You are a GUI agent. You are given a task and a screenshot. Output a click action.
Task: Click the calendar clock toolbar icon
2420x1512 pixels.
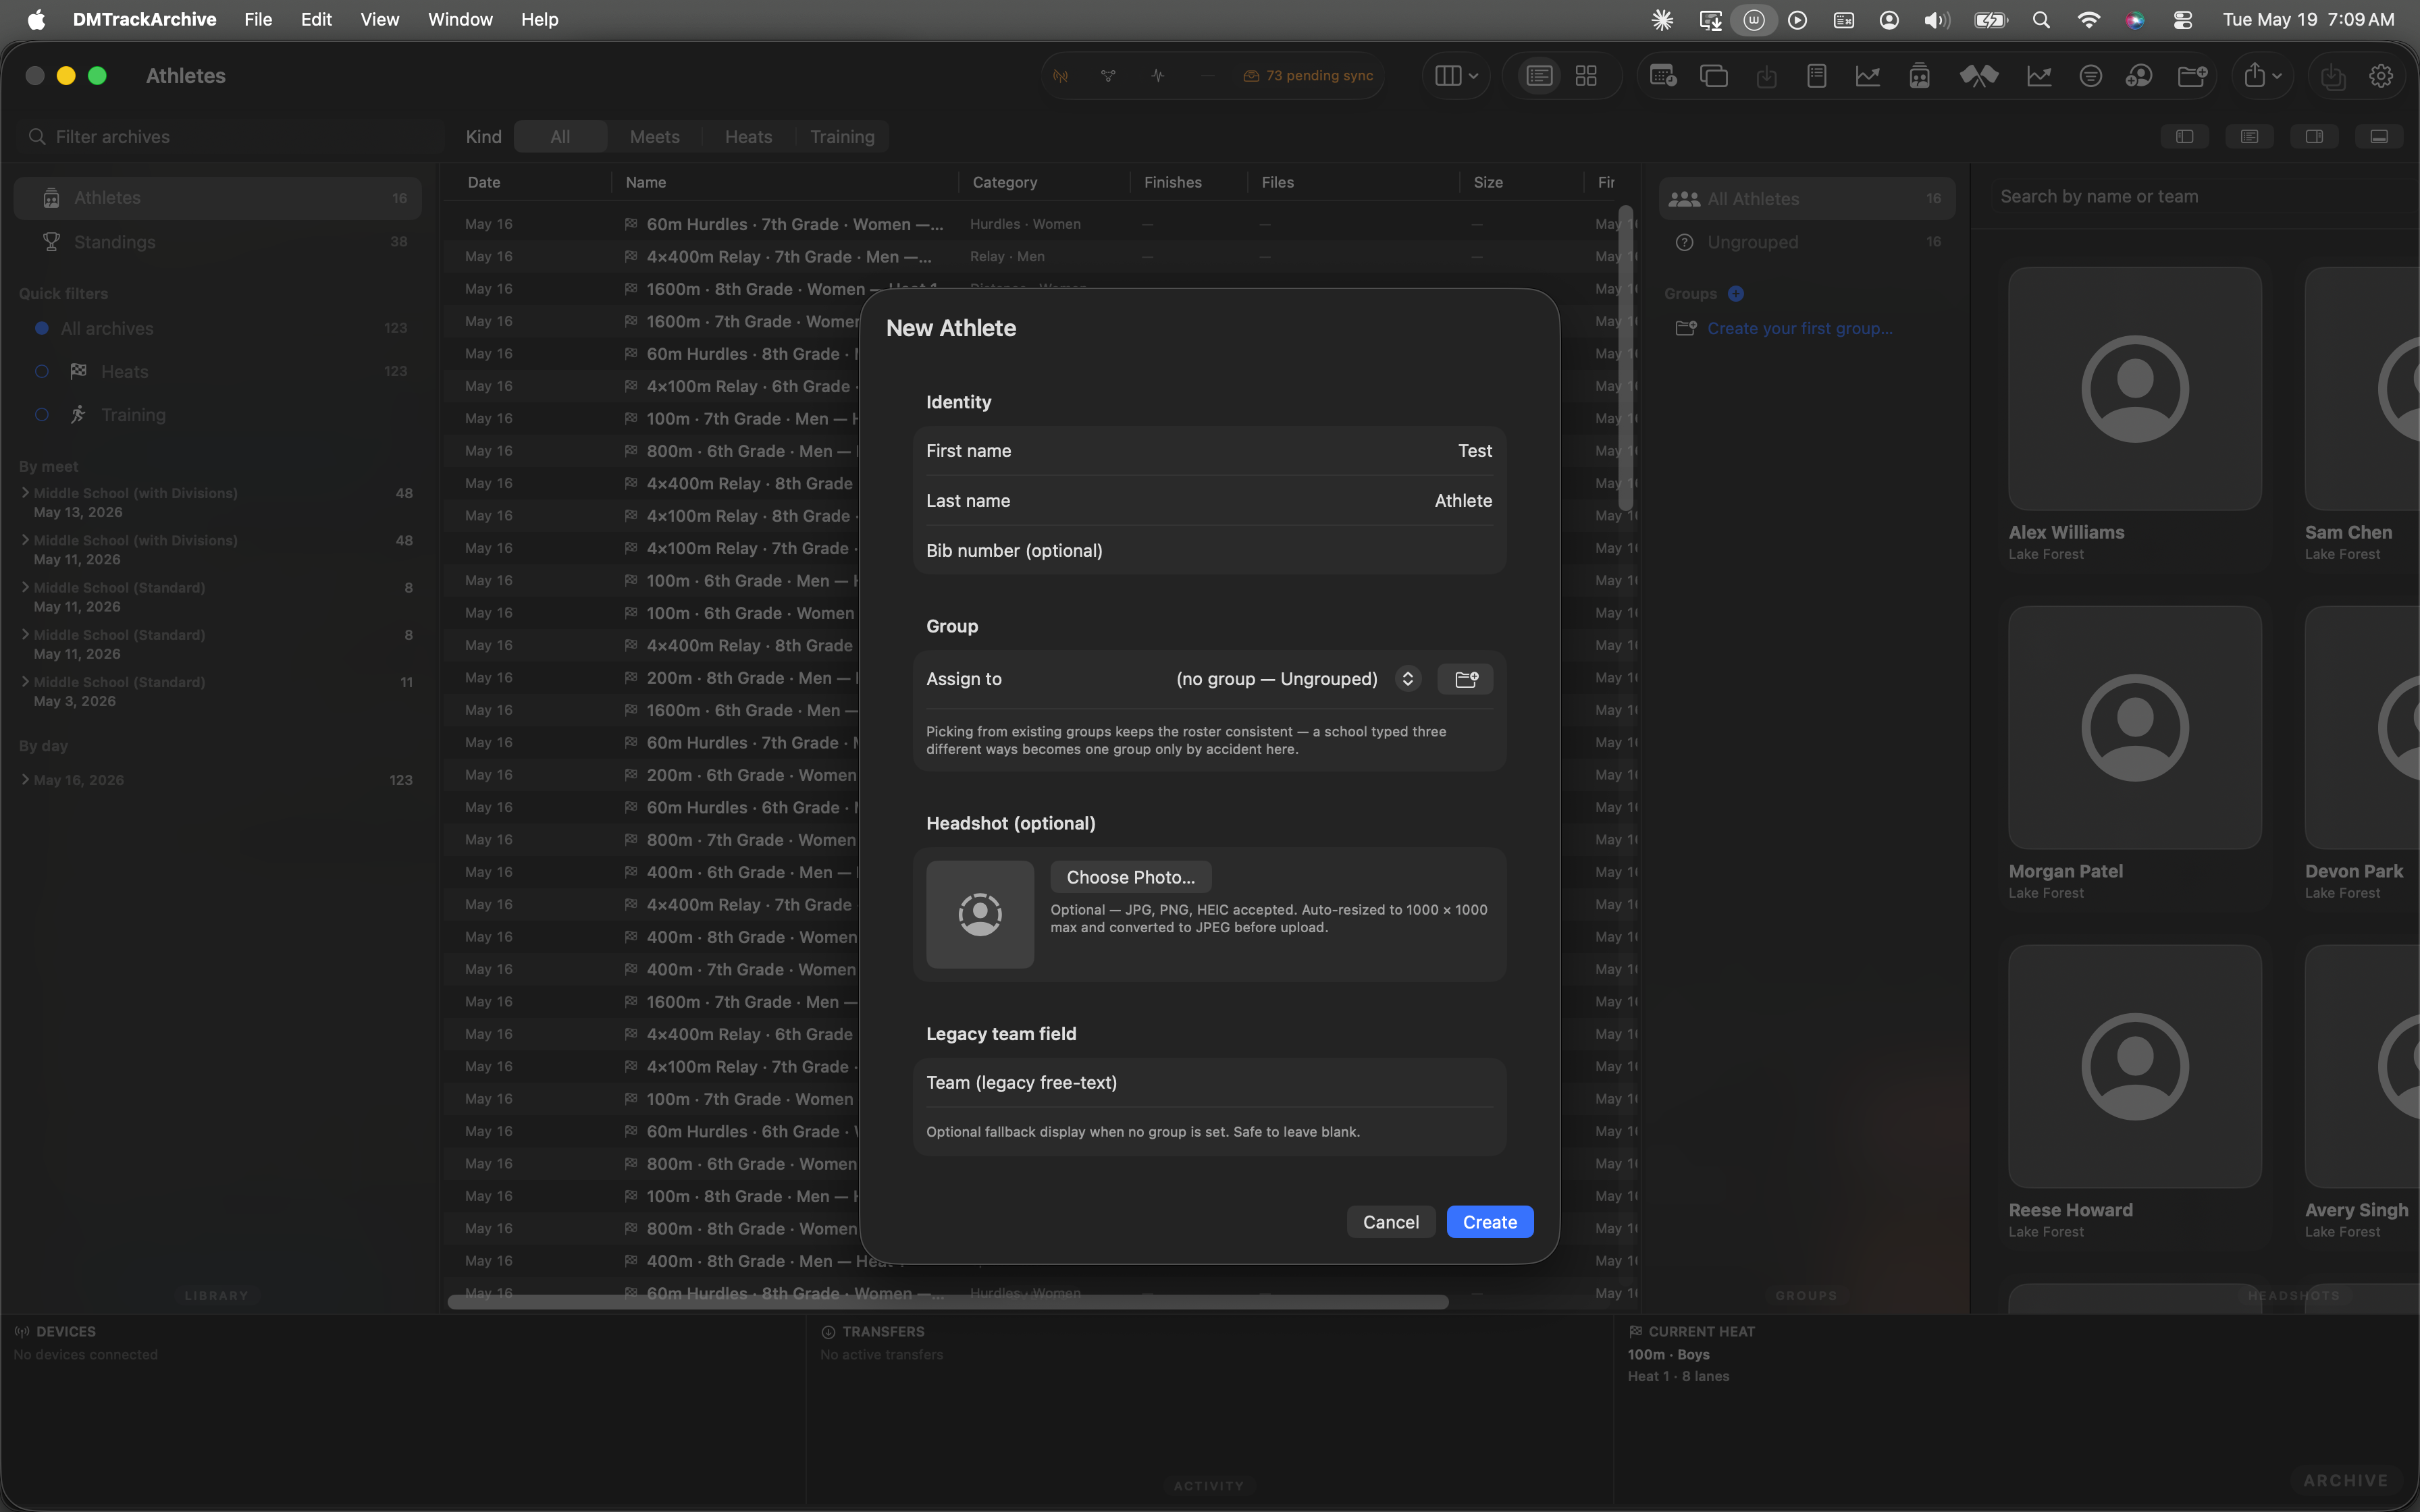point(1663,76)
